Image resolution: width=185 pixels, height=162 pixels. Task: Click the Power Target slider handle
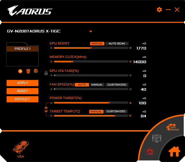109,103
